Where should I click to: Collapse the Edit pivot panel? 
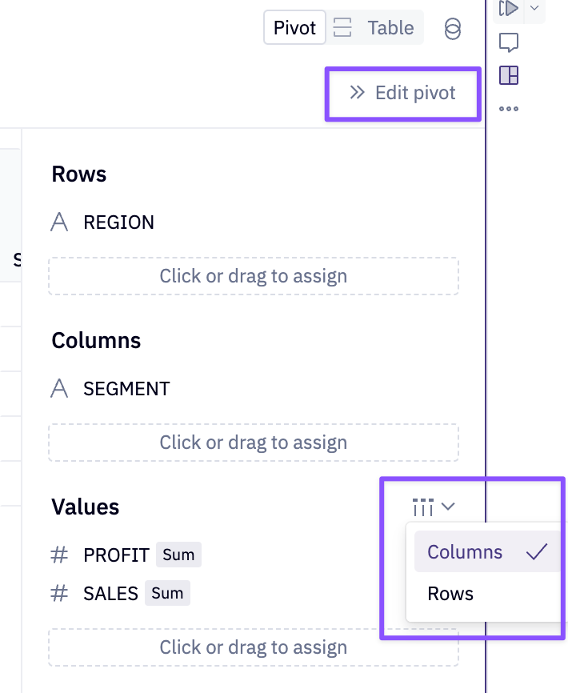pyautogui.click(x=402, y=93)
